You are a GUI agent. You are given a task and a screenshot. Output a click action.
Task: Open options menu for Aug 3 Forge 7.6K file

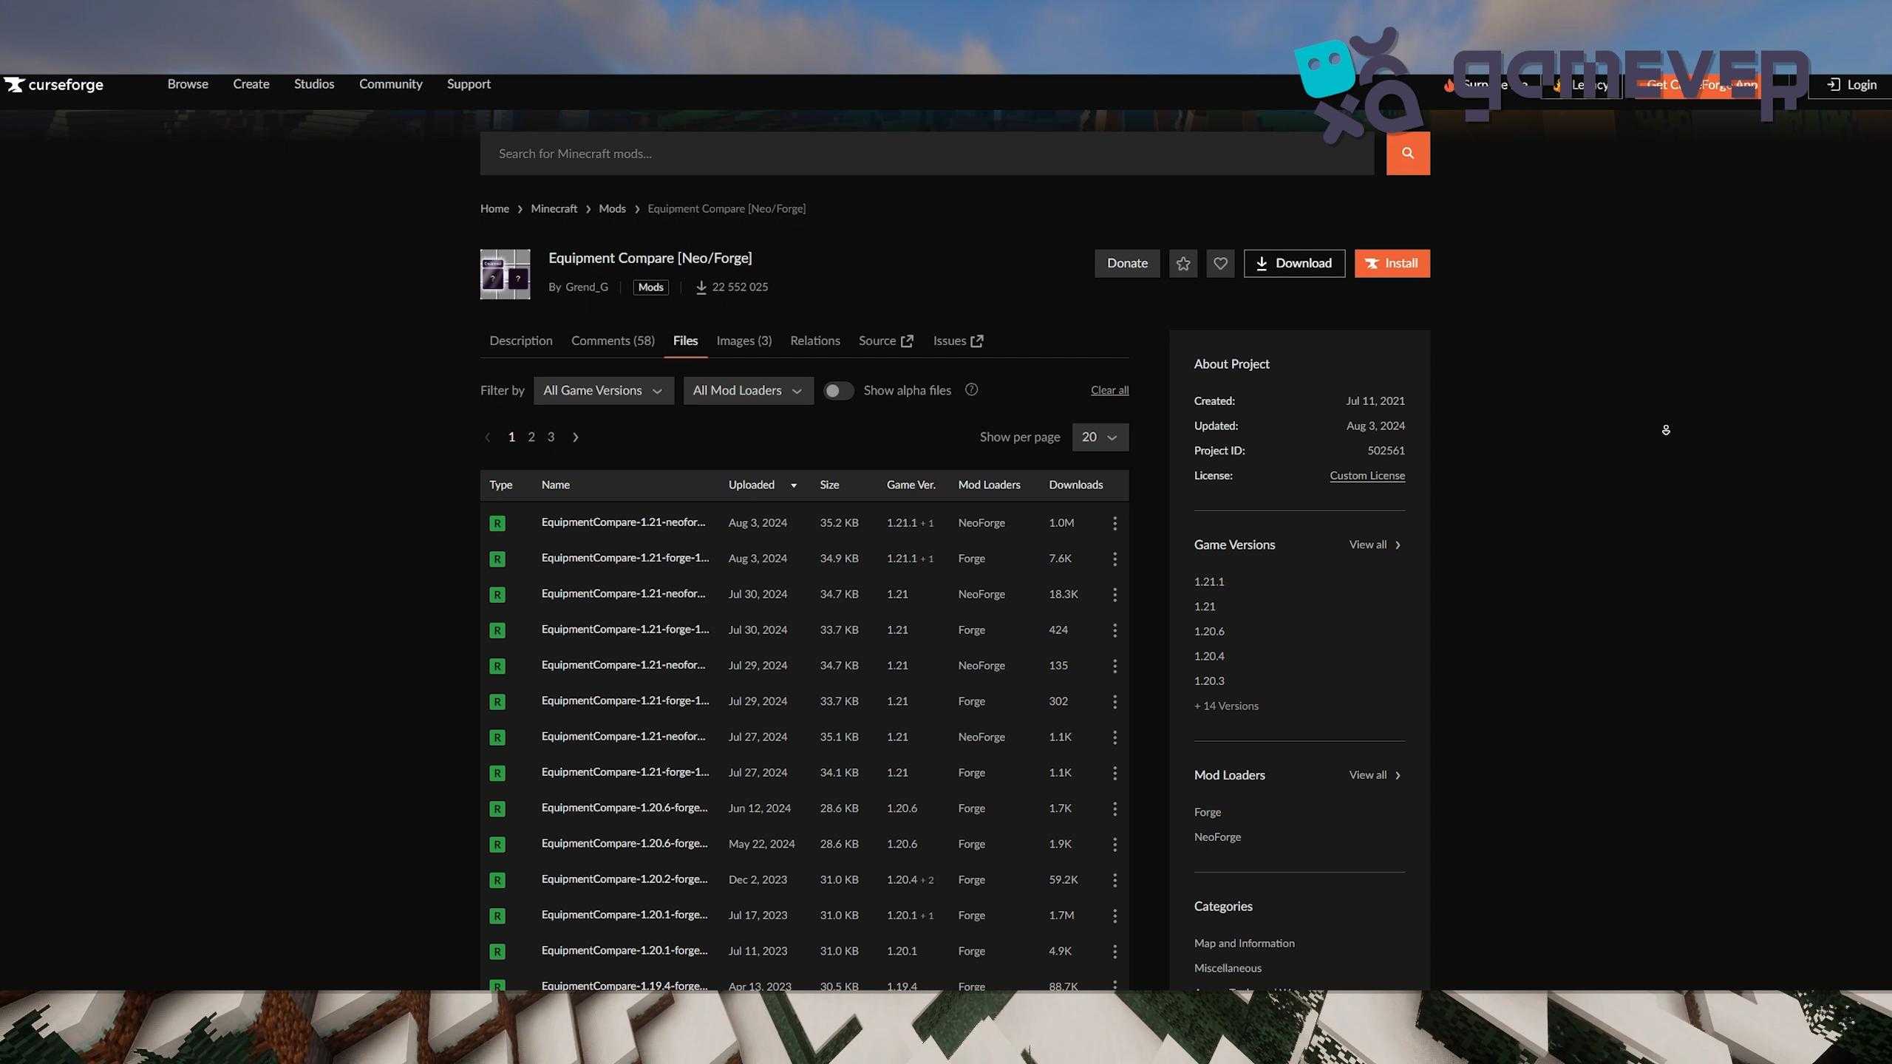(1115, 559)
